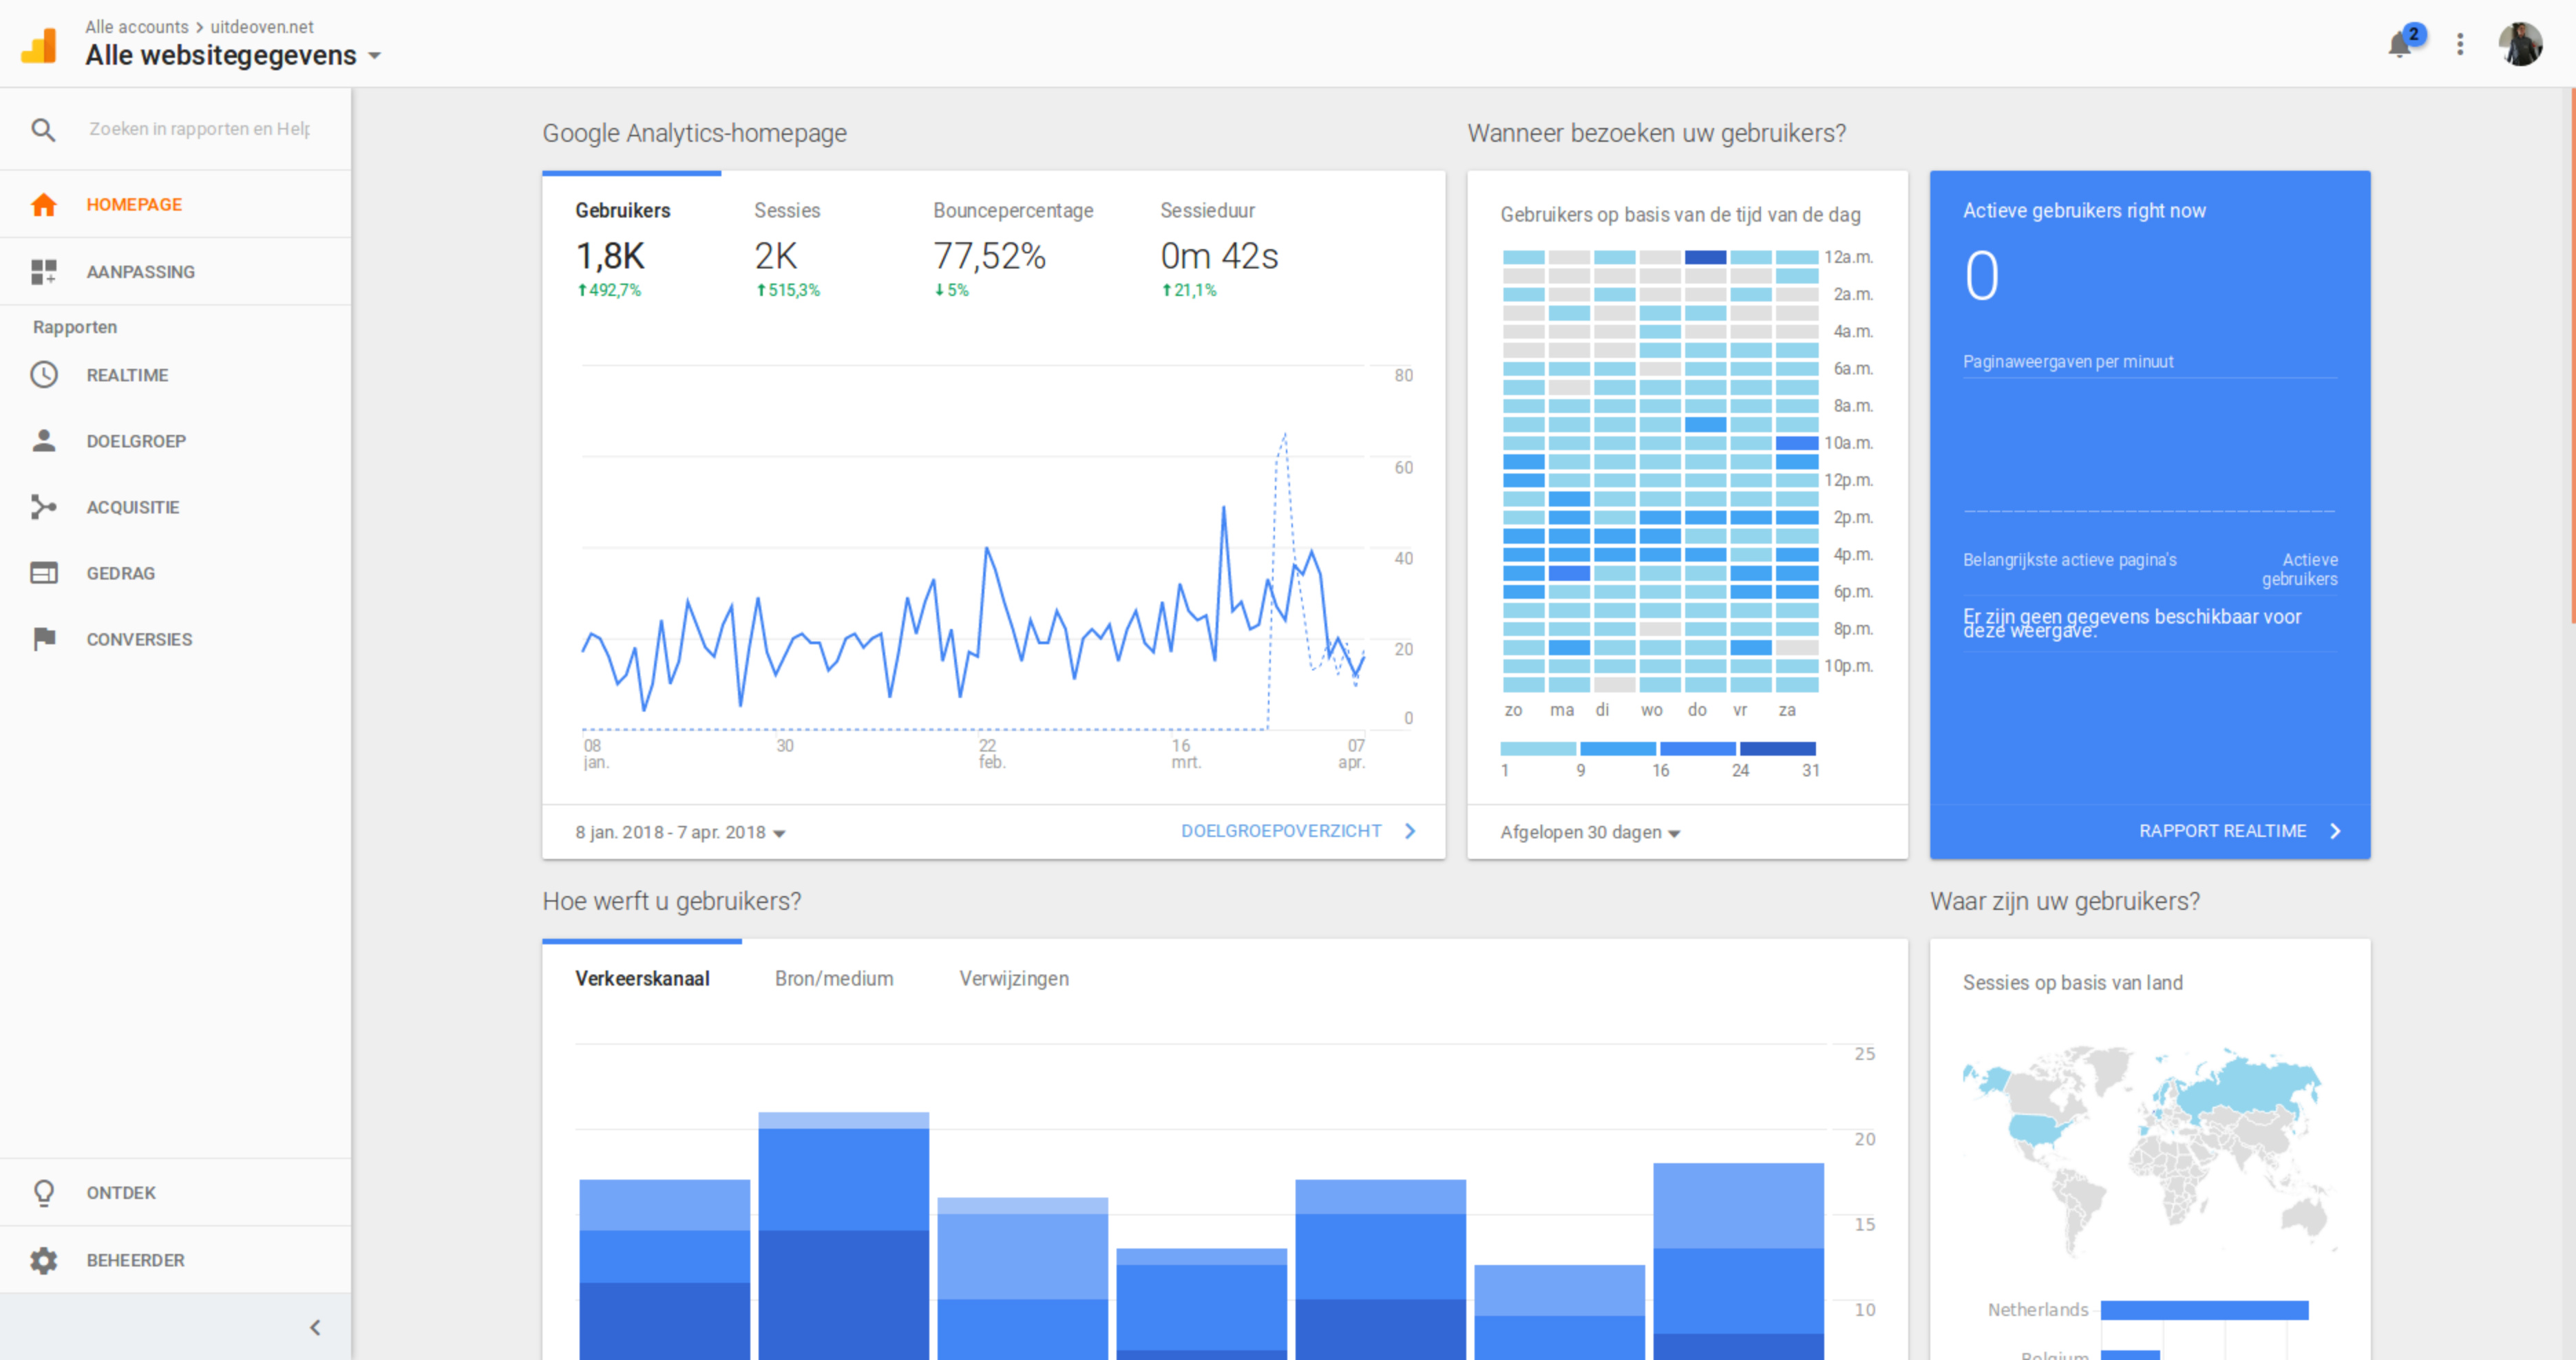This screenshot has width=2576, height=1360.
Task: Click the Doelgroep person icon
Action: coord(43,441)
